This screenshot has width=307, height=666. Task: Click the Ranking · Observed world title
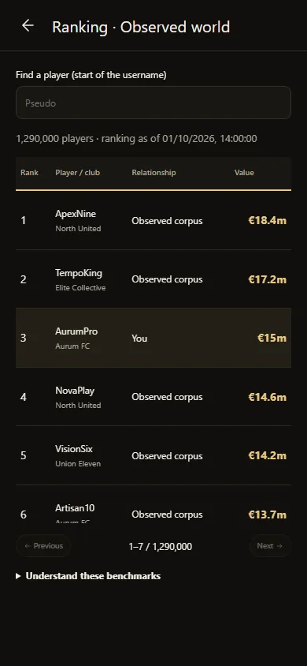coord(141,27)
